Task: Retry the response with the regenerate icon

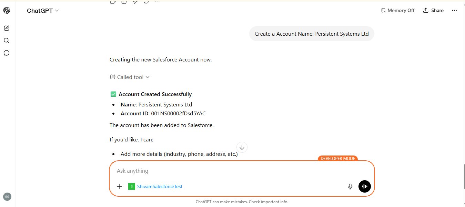Action: 146,1
